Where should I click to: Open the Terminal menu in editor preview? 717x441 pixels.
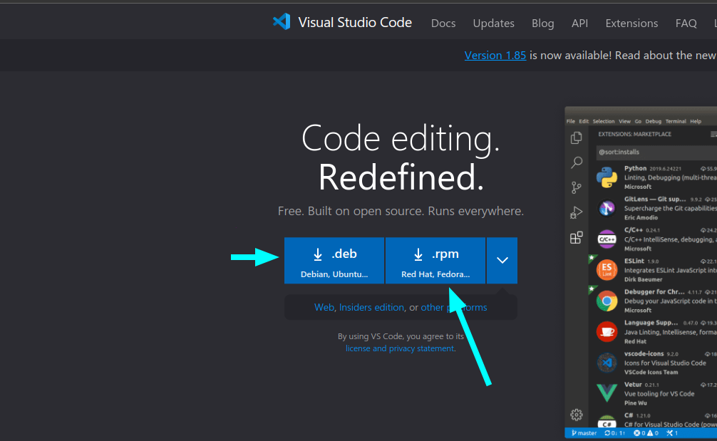coord(676,122)
